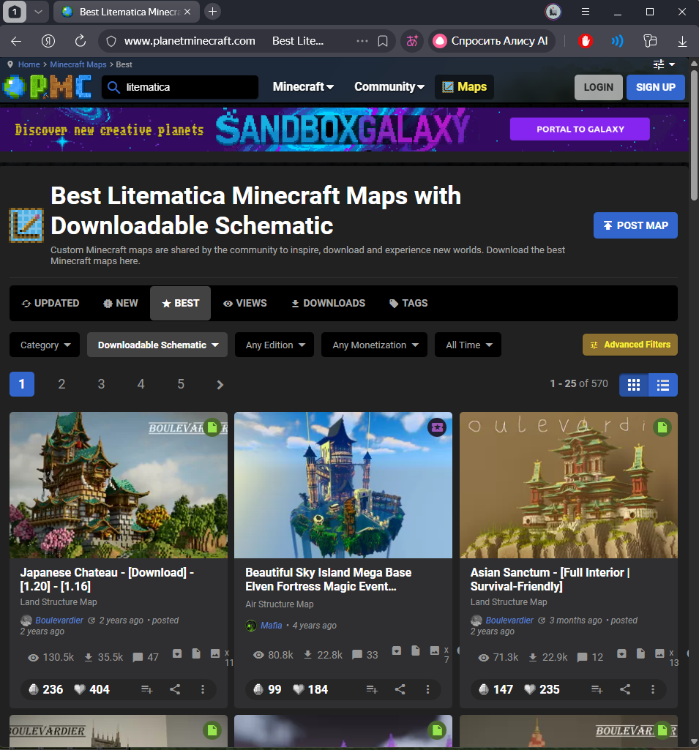Click the POST MAP button
The image size is (699, 750).
pos(635,225)
